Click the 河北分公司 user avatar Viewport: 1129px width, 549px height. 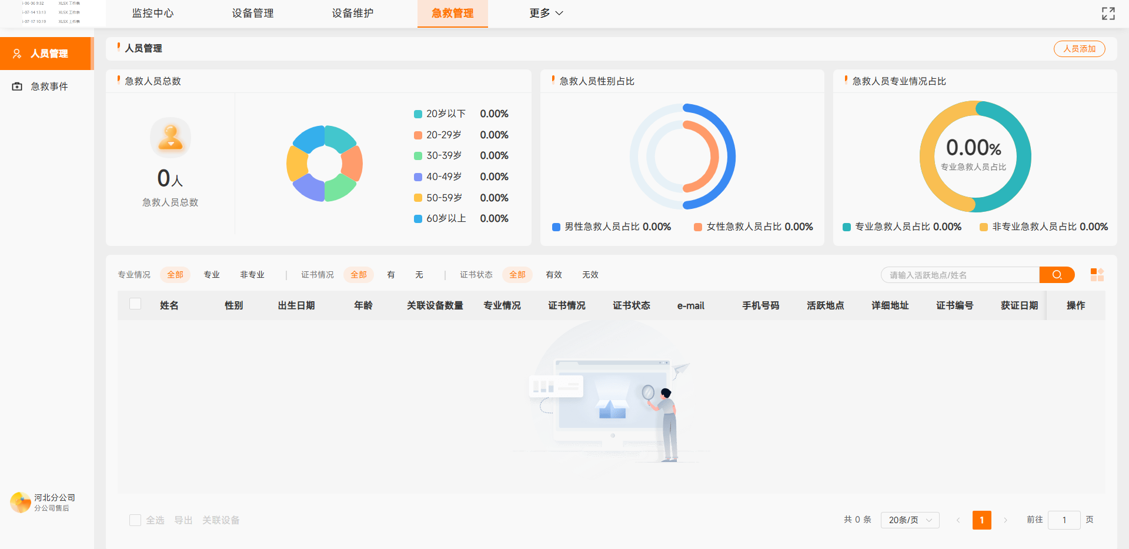click(21, 503)
